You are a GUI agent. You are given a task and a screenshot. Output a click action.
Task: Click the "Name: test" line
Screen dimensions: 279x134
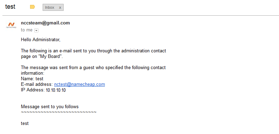pos(32,79)
